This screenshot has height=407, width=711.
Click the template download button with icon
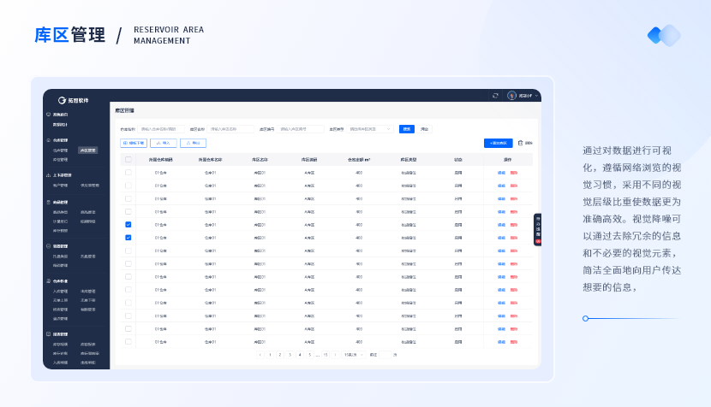(x=134, y=143)
